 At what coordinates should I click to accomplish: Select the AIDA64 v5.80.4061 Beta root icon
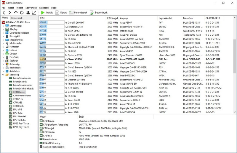coord(3,22)
